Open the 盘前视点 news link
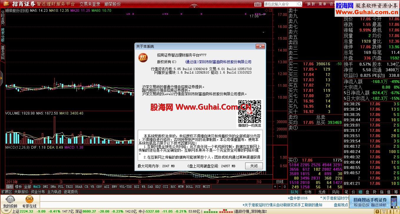 click(x=341, y=205)
